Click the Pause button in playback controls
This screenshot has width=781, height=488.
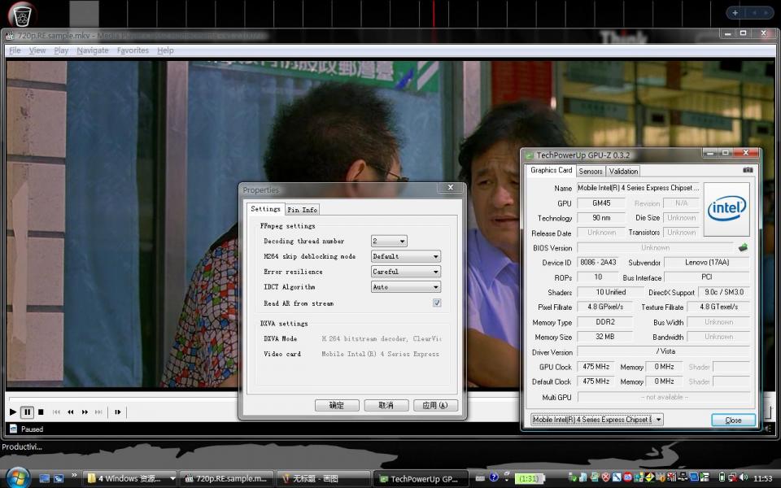[27, 412]
